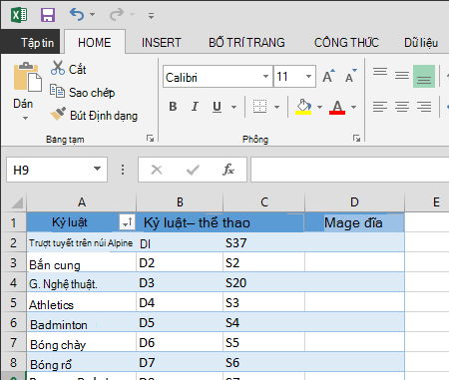The width and height of the screenshot is (449, 380).
Task: Expand the Dán paste options arrow
Action: (x=25, y=118)
